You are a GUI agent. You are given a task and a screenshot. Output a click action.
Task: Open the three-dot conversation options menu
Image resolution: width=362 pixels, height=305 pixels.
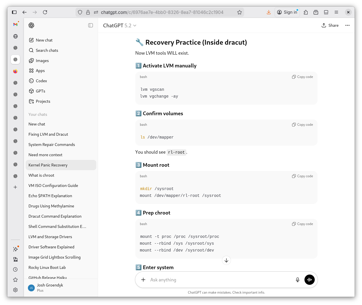click(347, 25)
